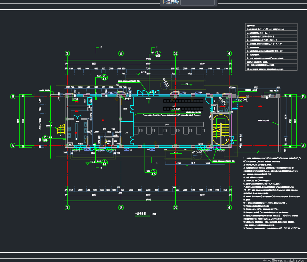Select the note row containing 2J11-53-1
Viewport: 307px width, 262px height.
[271, 33]
